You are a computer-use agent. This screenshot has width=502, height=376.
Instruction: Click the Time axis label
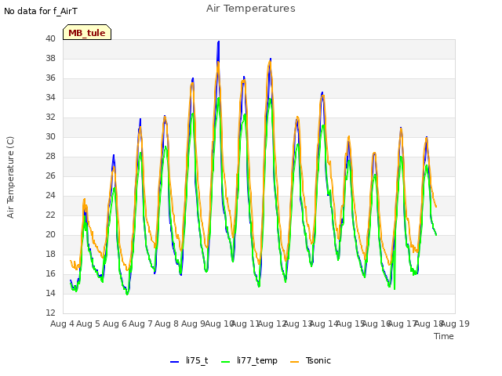pos(444,336)
